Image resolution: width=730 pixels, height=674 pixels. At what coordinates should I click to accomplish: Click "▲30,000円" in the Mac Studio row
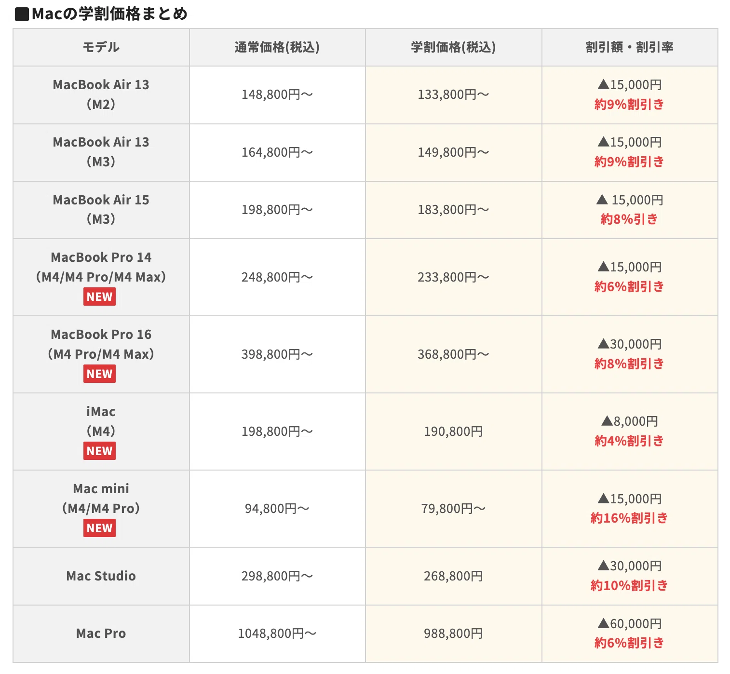[x=630, y=566]
